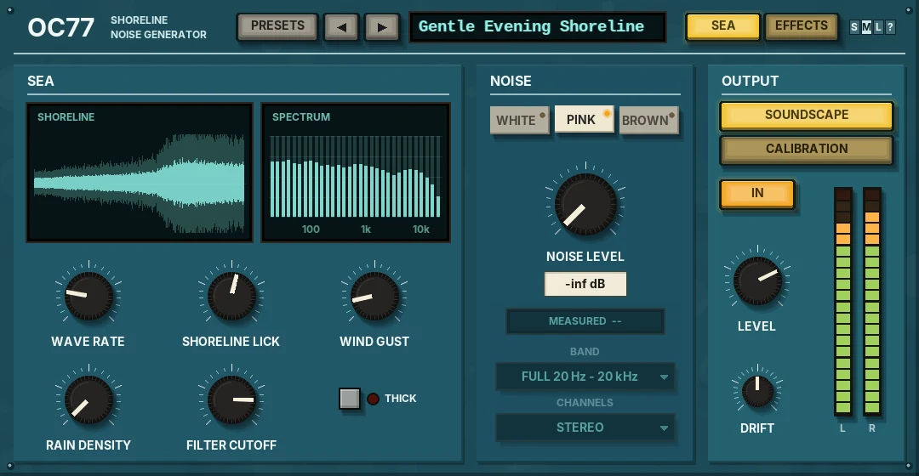Switch to the EFFECTS tab
Image resolution: width=919 pixels, height=476 pixels.
[x=802, y=26]
